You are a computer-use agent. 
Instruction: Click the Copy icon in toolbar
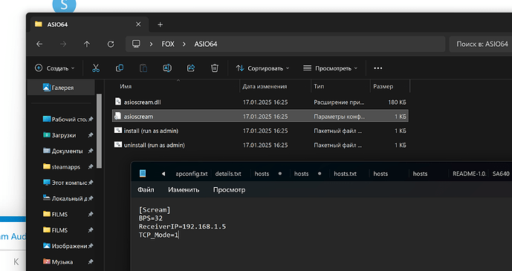click(120, 68)
